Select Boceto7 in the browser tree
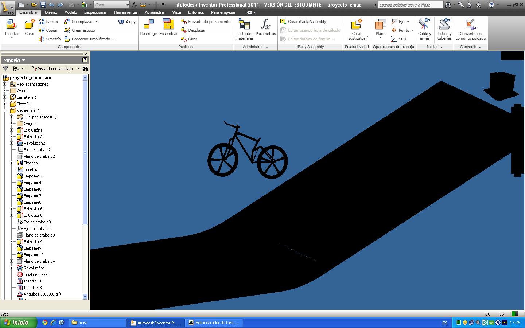The width and height of the screenshot is (525, 328). click(x=31, y=169)
